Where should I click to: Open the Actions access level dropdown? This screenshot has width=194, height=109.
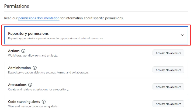[168, 53]
